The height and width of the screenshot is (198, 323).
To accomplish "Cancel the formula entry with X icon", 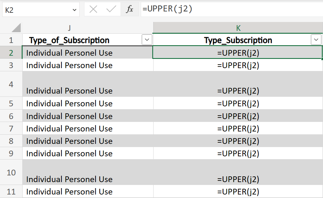I will pyautogui.click(x=93, y=9).
